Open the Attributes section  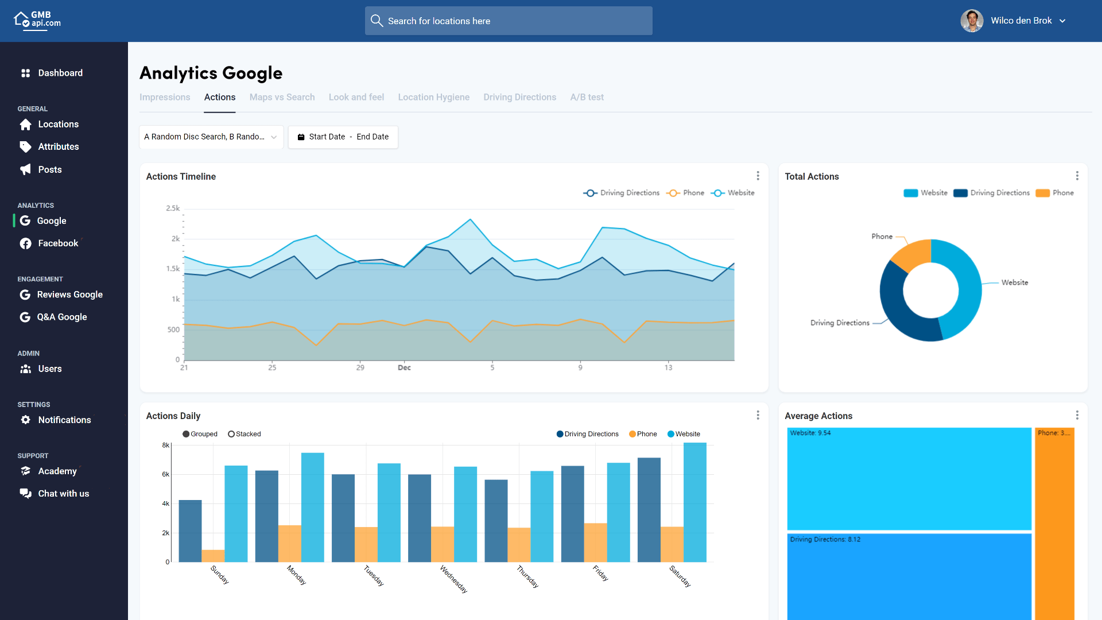click(59, 146)
